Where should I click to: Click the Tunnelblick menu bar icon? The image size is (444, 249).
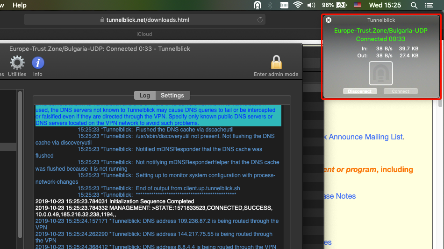pyautogui.click(x=257, y=5)
